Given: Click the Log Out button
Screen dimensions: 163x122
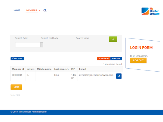Looking at the screenshot, I should point(138,60).
